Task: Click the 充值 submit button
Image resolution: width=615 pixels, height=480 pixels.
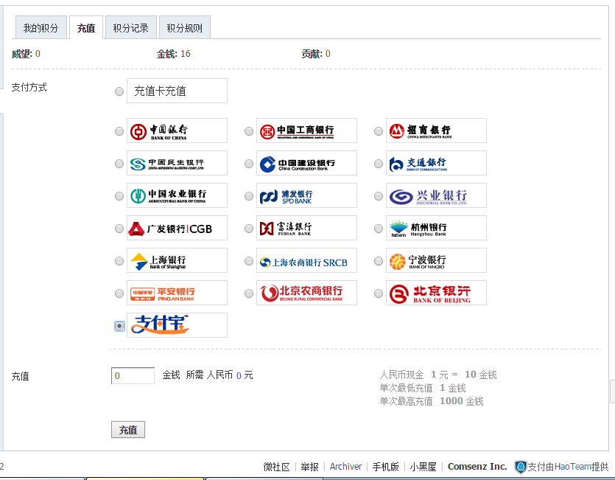Action: tap(128, 430)
